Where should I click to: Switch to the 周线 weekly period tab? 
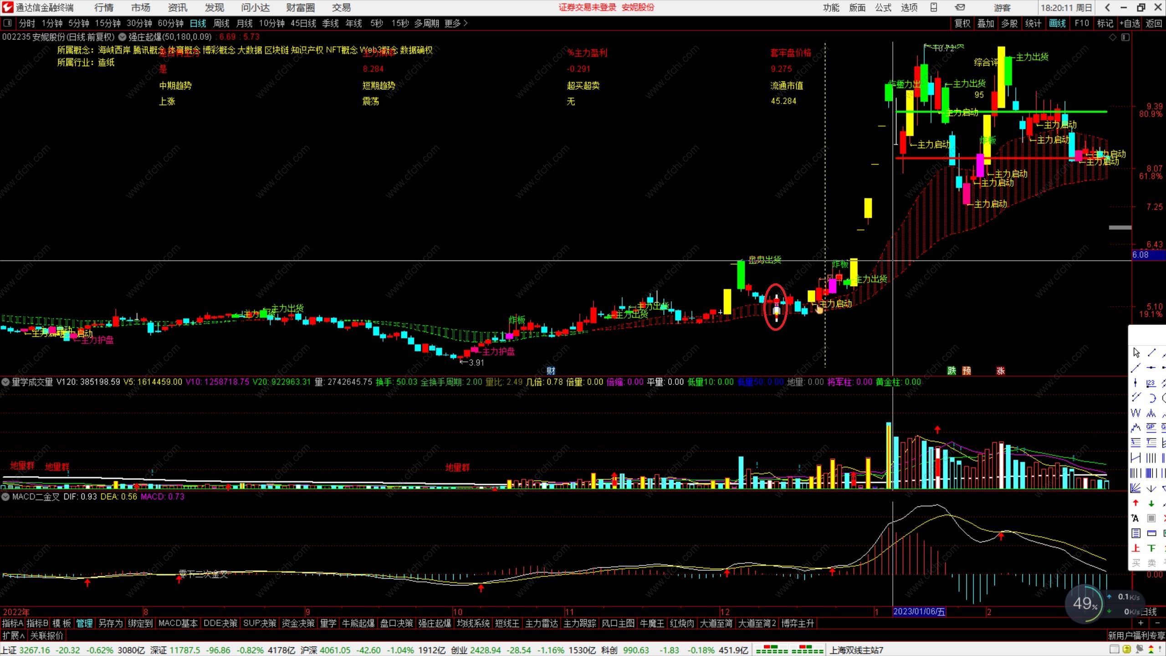221,23
